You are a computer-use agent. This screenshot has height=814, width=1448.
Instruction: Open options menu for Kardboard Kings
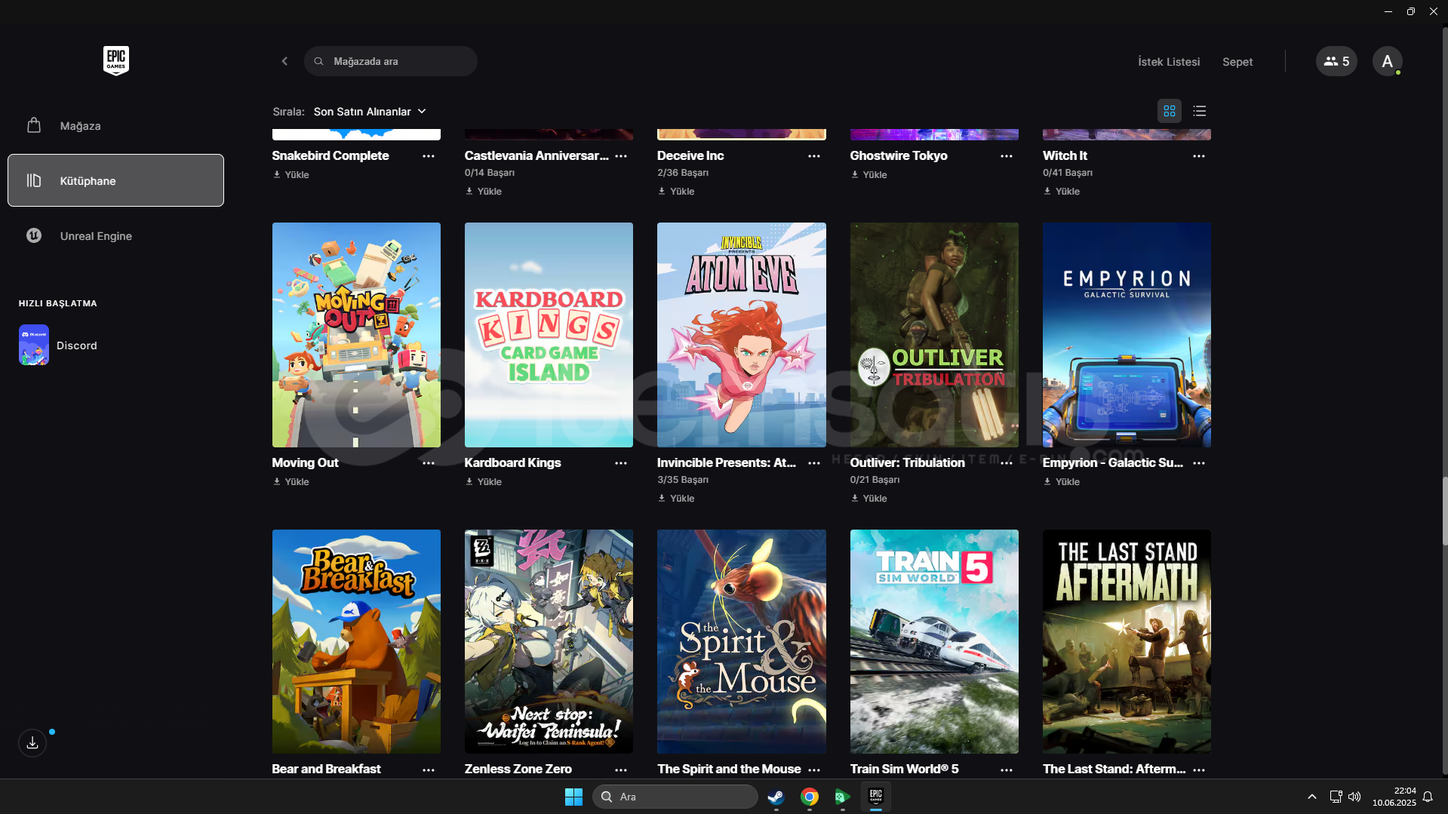pyautogui.click(x=621, y=463)
